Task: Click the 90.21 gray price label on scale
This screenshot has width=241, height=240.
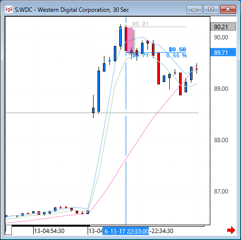Action: (223, 27)
